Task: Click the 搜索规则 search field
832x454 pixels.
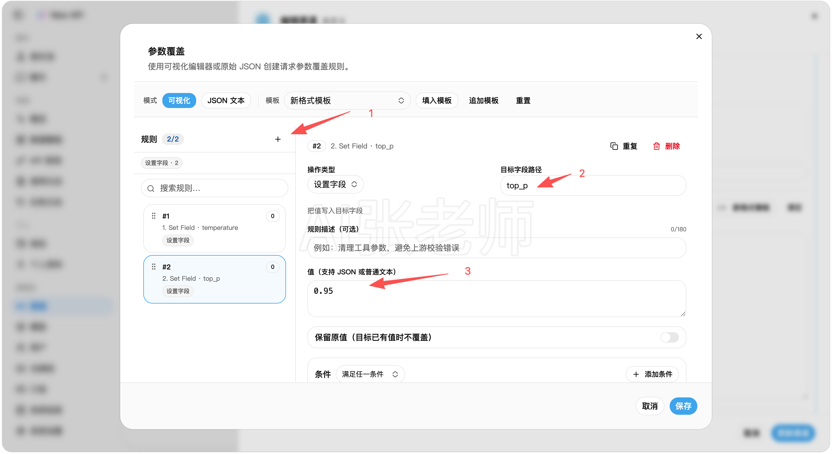Action: [214, 188]
